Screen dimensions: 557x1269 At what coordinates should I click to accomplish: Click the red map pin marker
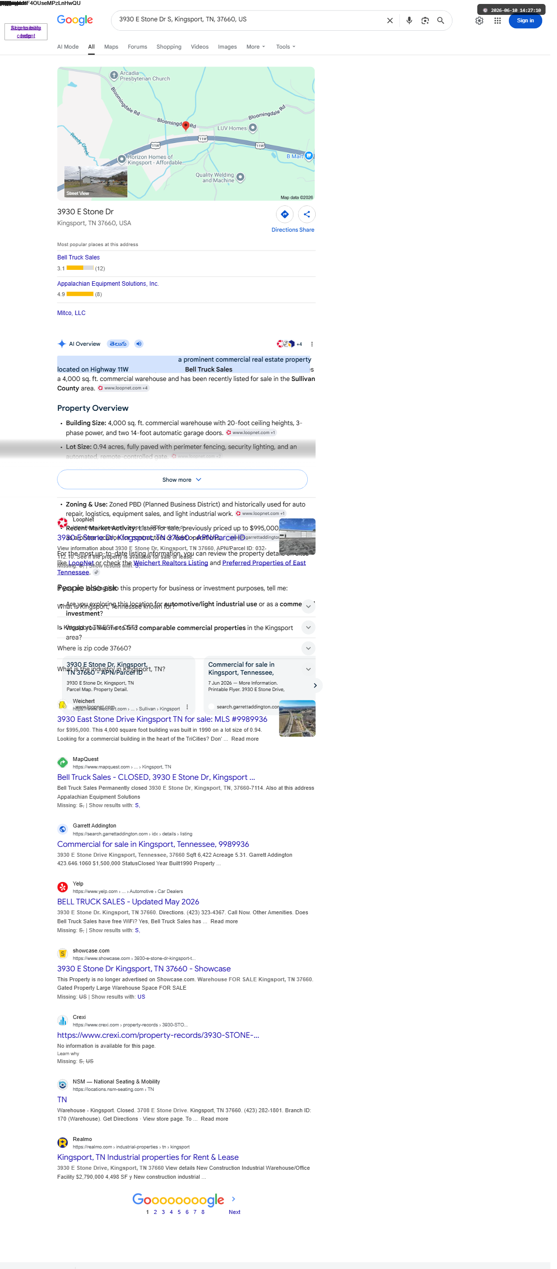pyautogui.click(x=186, y=126)
